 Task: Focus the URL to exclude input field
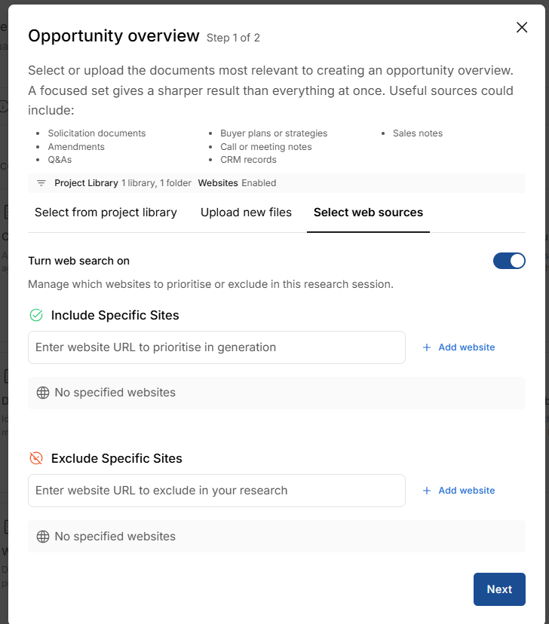(x=216, y=491)
